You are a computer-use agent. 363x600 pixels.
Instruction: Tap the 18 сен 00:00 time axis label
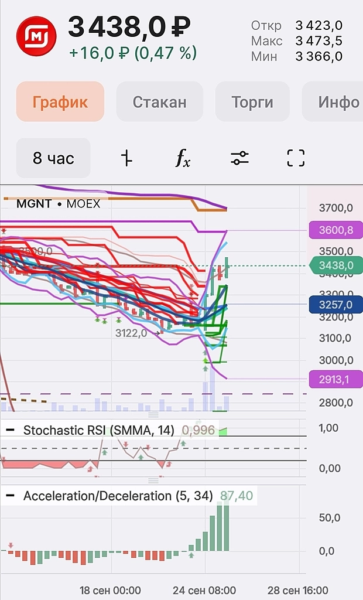pyautogui.click(x=110, y=591)
